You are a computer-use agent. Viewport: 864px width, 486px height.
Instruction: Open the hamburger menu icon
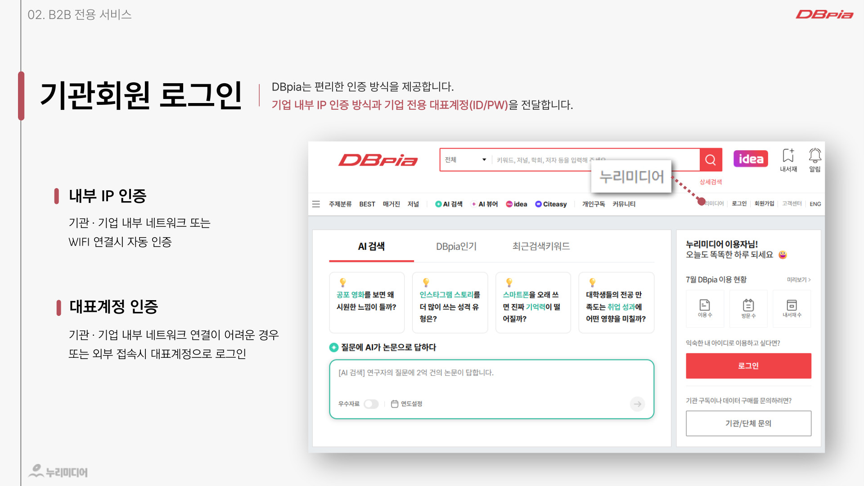click(x=316, y=204)
